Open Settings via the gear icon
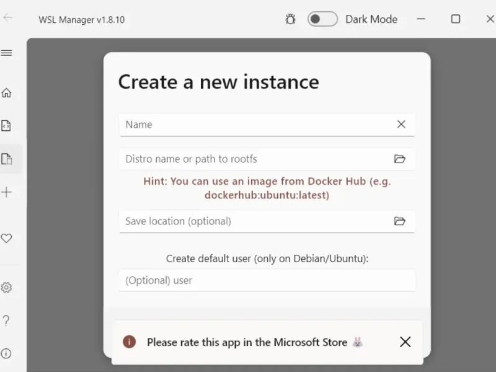This screenshot has width=496, height=372. coord(7,288)
